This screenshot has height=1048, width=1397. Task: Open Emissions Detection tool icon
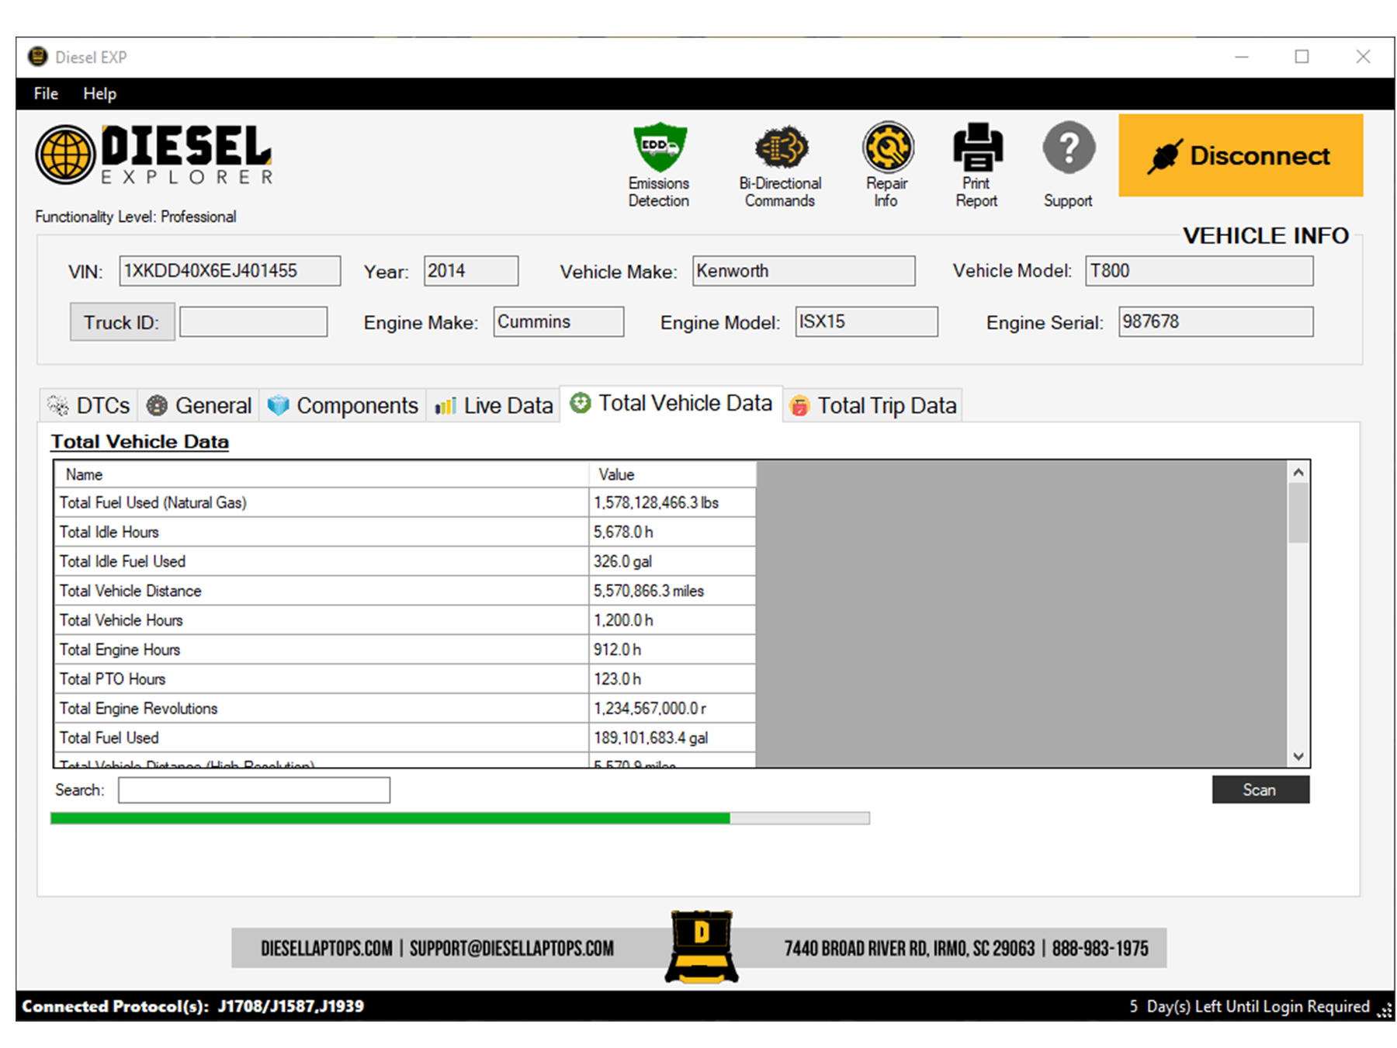pyautogui.click(x=659, y=147)
